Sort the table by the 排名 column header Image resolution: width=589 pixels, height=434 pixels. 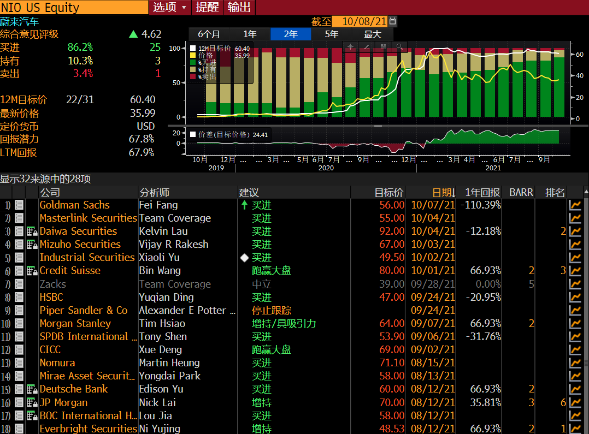[x=555, y=193]
